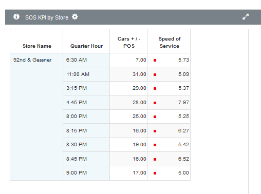Select the 8:45 PM quarter hour cell
This screenshot has width=261, height=194.
(86, 159)
